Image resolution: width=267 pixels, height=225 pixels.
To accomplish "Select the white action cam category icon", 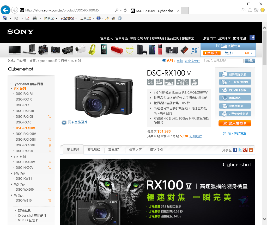I will [81, 49].
